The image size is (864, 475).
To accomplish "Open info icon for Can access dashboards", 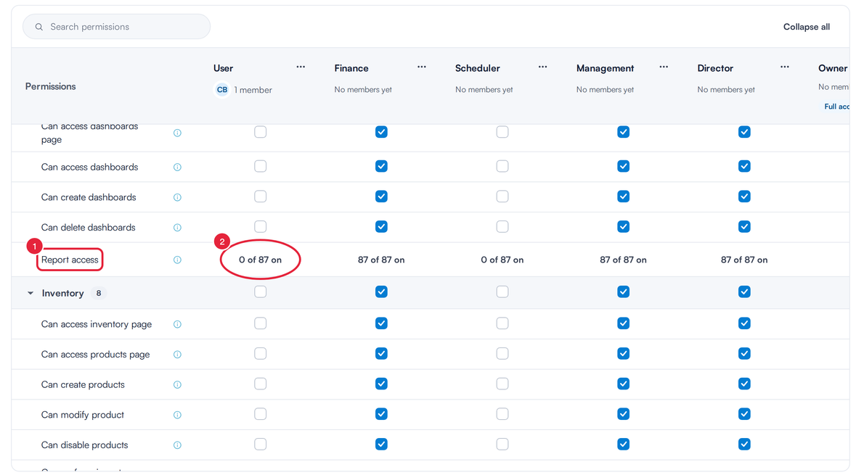I will pyautogui.click(x=177, y=168).
